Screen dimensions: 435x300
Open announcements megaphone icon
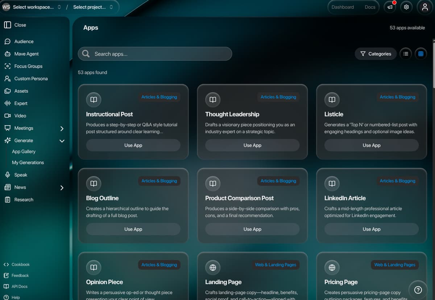click(390, 7)
